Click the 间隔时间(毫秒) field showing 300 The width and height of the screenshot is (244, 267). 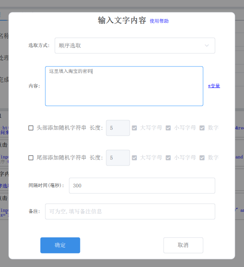point(142,185)
